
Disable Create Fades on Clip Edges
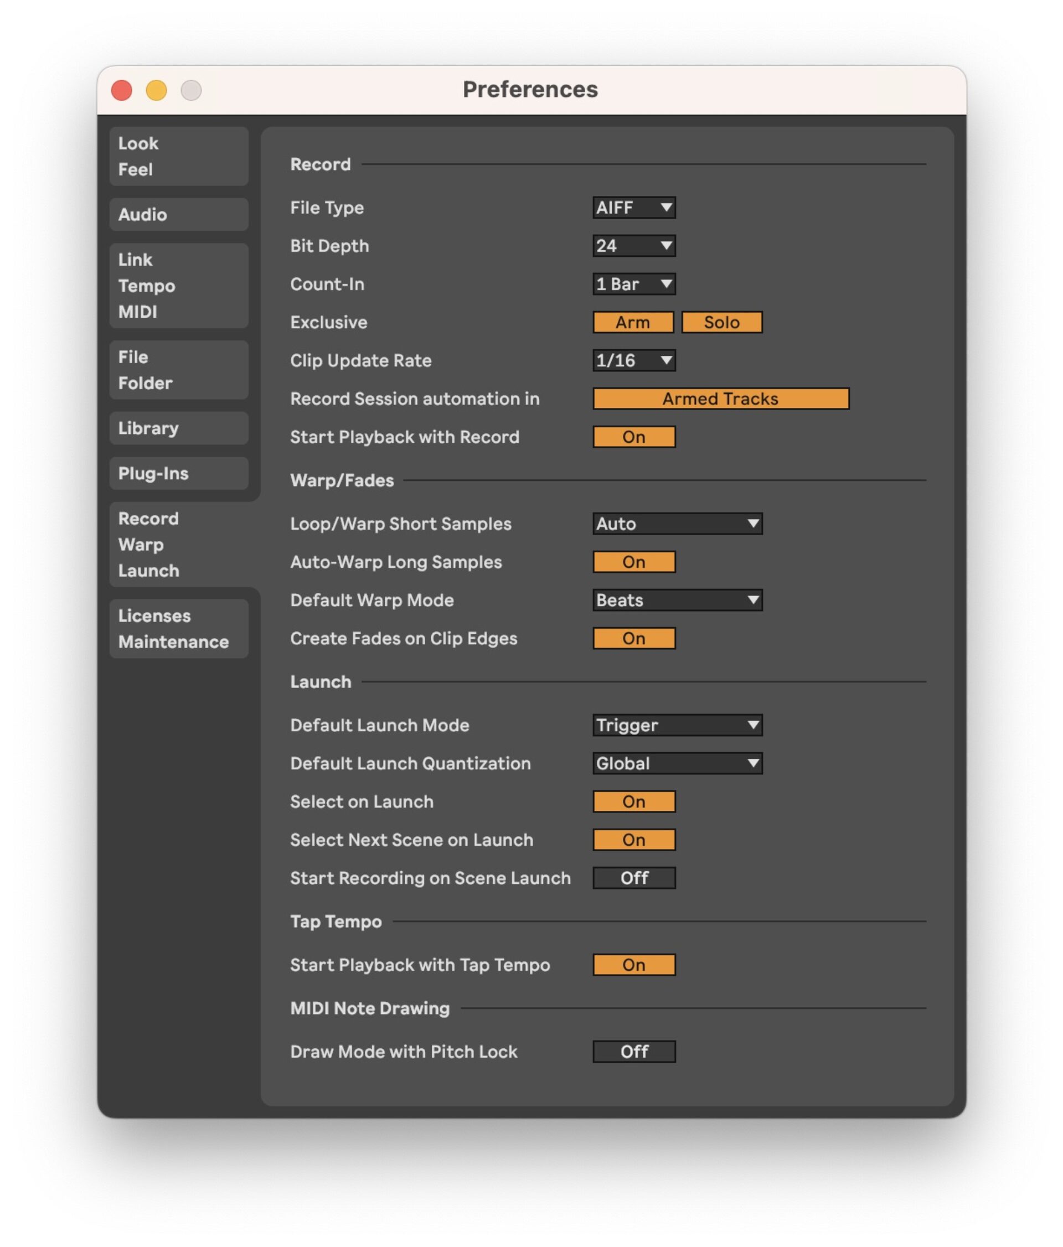coord(633,638)
